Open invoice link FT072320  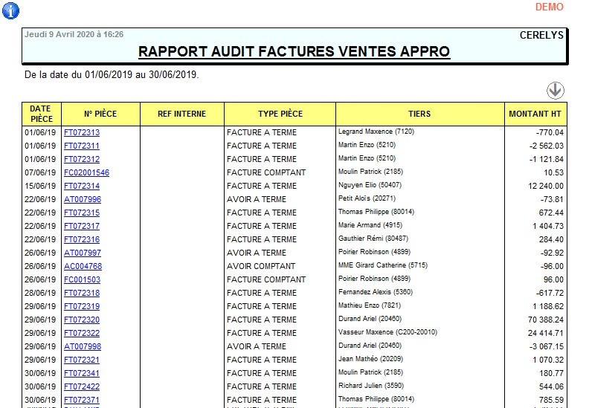pyautogui.click(x=82, y=320)
